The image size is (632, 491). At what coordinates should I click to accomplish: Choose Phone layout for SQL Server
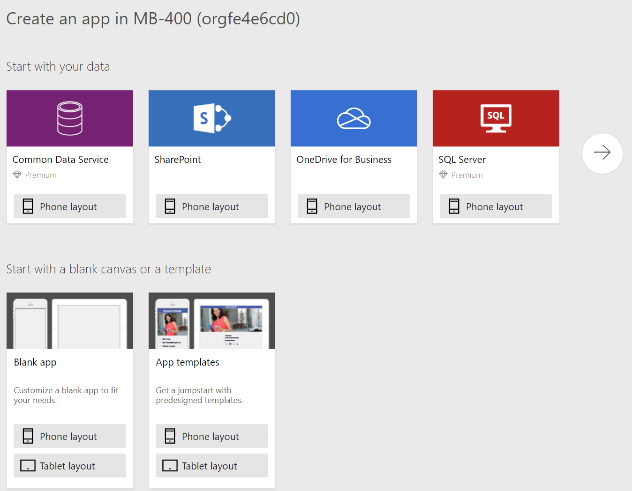point(496,206)
